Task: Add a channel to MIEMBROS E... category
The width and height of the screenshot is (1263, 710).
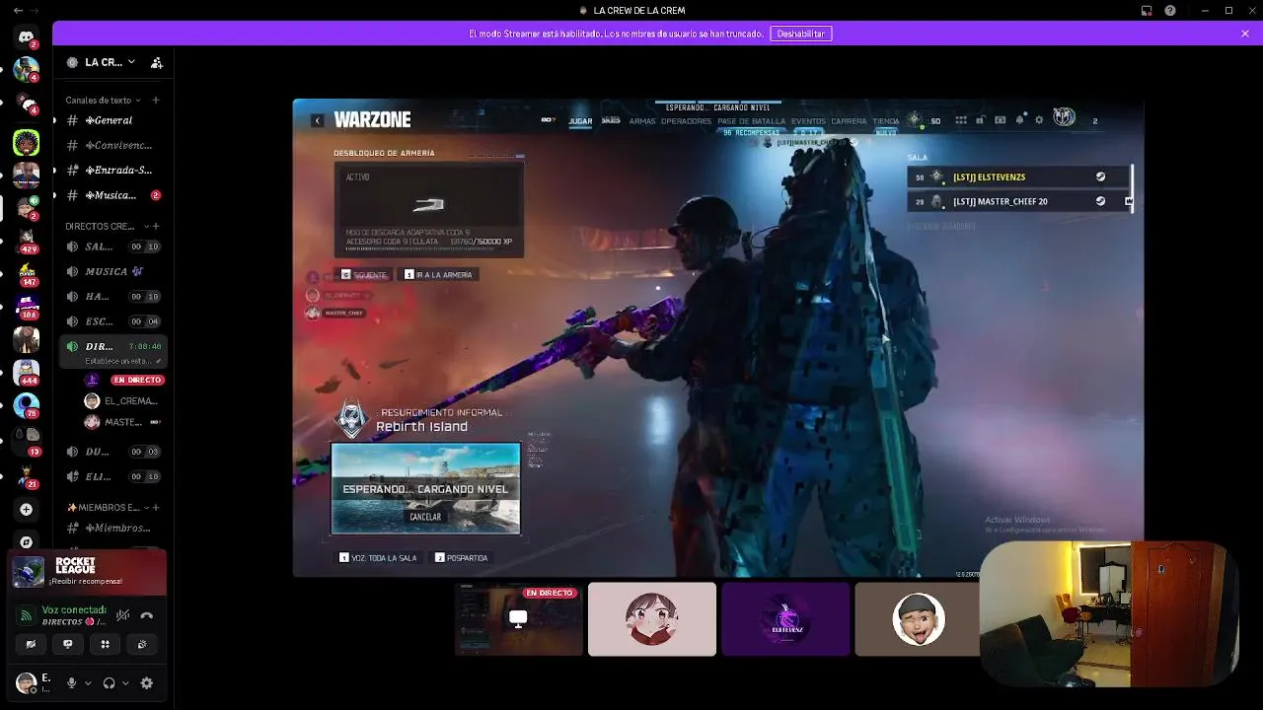Action: tap(156, 507)
